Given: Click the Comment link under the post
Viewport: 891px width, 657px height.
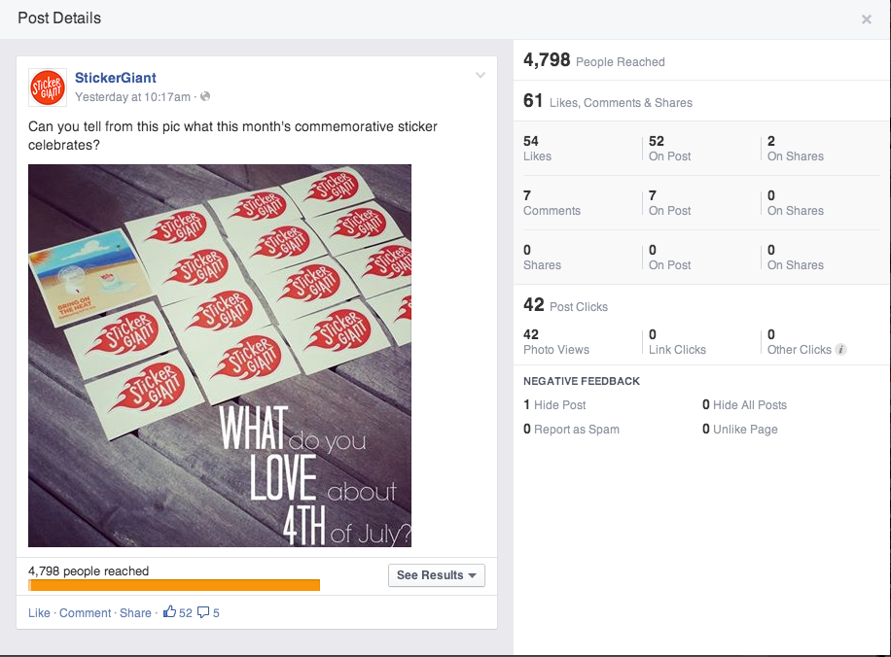Looking at the screenshot, I should (x=86, y=613).
